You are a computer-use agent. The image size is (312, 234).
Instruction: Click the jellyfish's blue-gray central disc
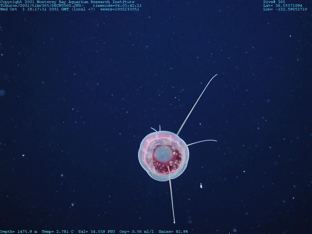tap(162, 154)
